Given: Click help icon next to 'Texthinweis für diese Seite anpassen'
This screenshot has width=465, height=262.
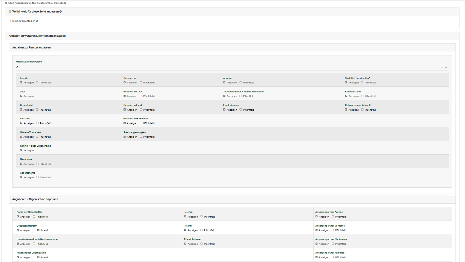Looking at the screenshot, I should 60,11.
